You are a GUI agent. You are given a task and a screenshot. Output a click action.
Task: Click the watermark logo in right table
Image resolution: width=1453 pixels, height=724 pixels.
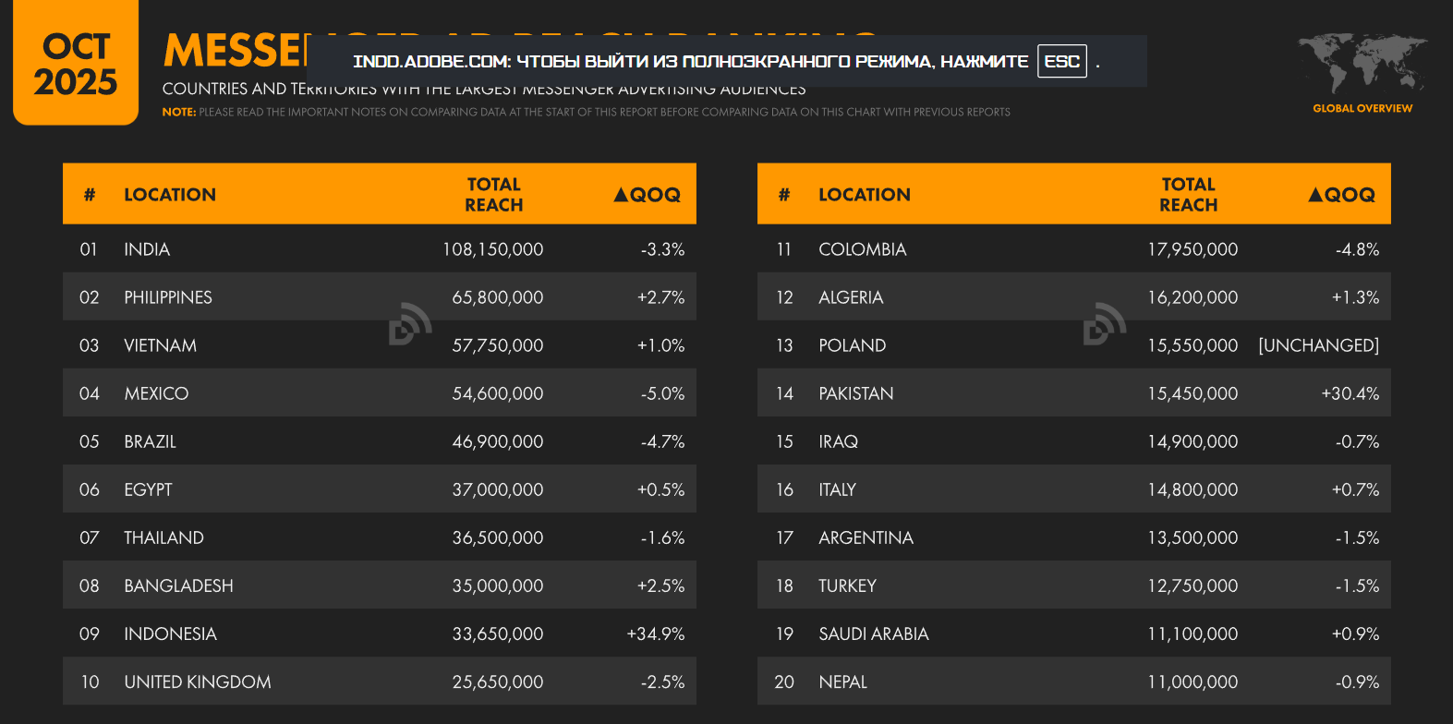coord(1105,323)
